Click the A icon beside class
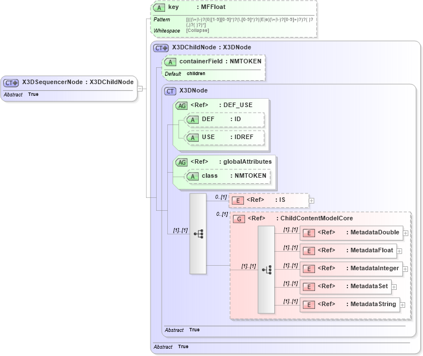 point(192,176)
